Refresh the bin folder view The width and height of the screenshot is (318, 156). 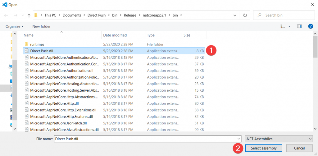[x=245, y=15]
